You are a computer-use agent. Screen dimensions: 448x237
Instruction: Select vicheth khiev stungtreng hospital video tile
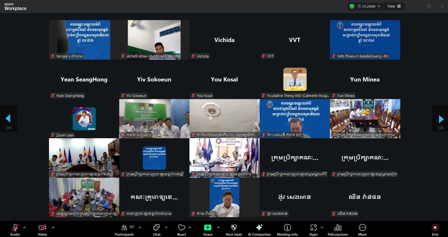click(x=154, y=39)
